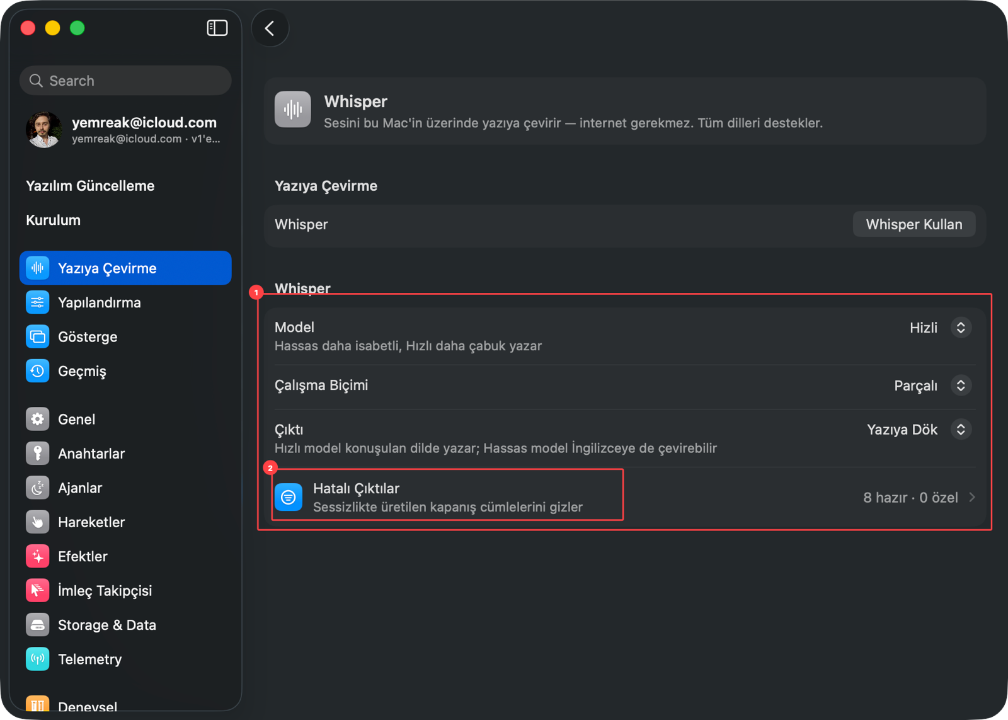Open the Telemetry antenna icon
The height and width of the screenshot is (720, 1008).
(38, 659)
